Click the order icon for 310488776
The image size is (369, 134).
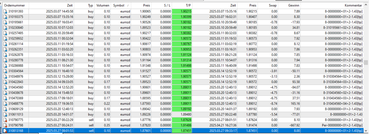point(5,104)
